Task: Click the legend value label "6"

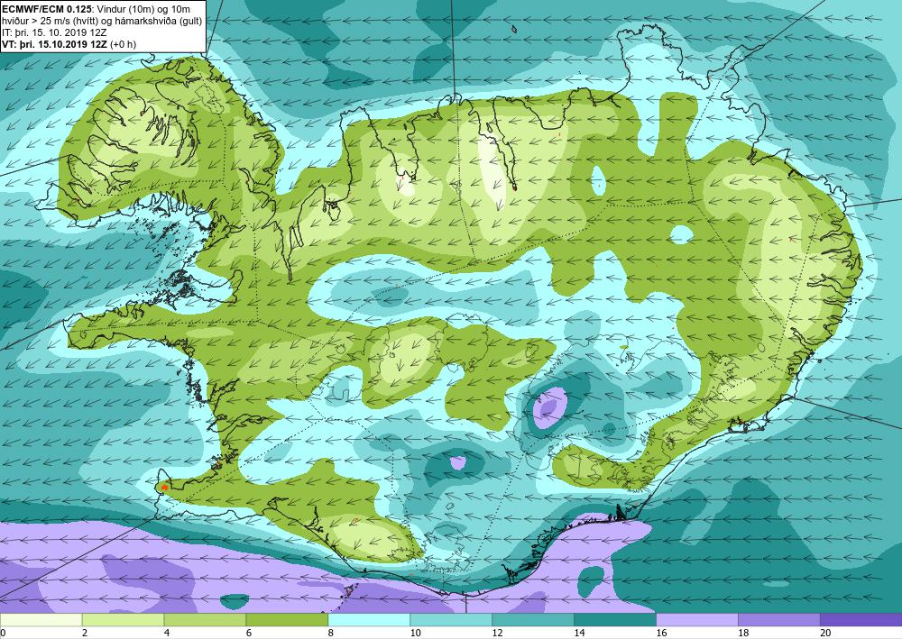Action: pyautogui.click(x=249, y=634)
